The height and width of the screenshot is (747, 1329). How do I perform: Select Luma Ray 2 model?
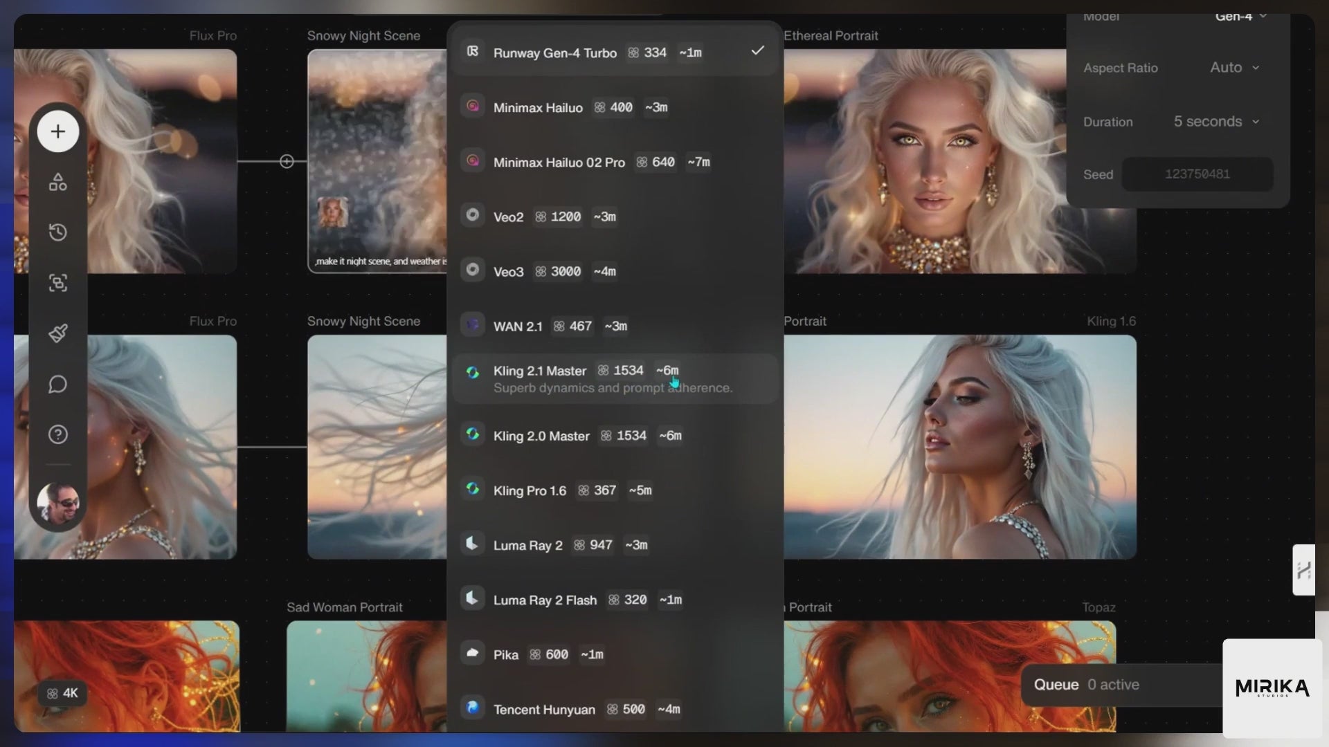click(x=615, y=545)
